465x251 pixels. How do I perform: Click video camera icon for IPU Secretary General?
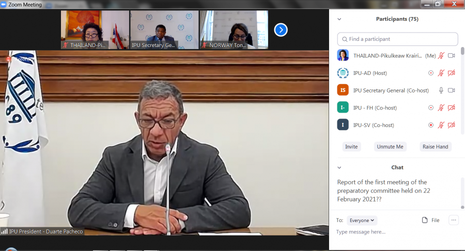pyautogui.click(x=451, y=90)
